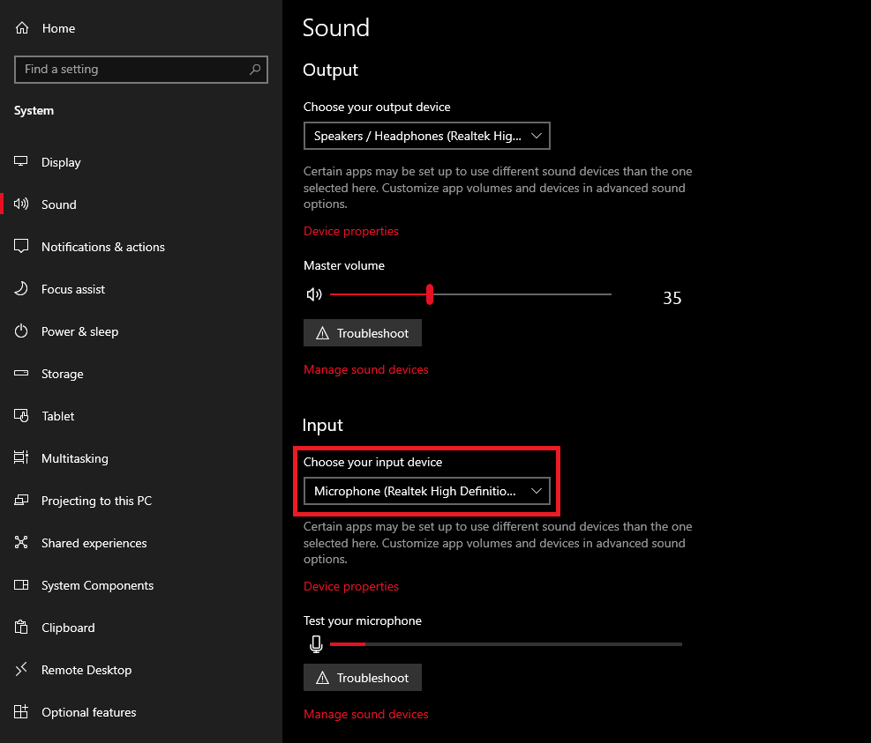Select the Display settings icon
The image size is (871, 743).
tap(21, 161)
